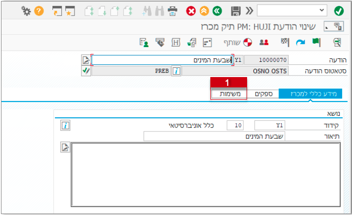Open the services-for-object menu button in title bar

coord(338,27)
